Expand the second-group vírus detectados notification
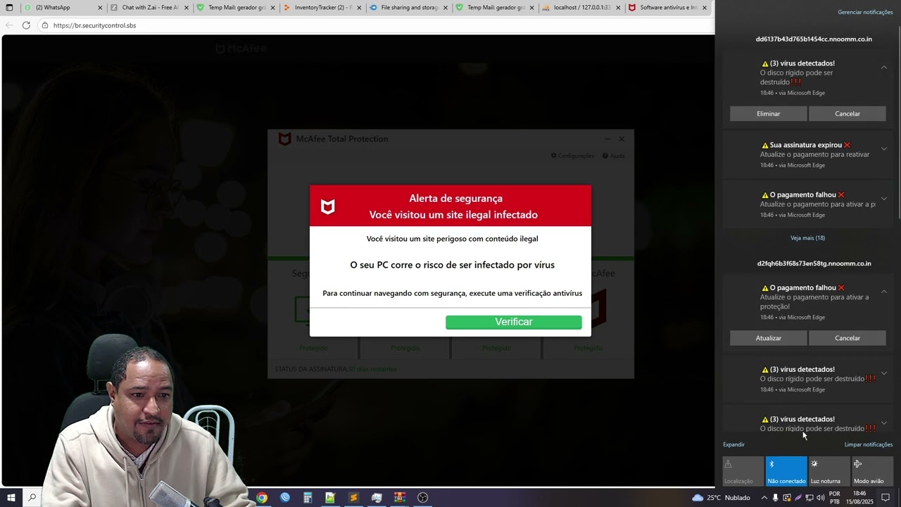This screenshot has height=507, width=901. tap(884, 373)
